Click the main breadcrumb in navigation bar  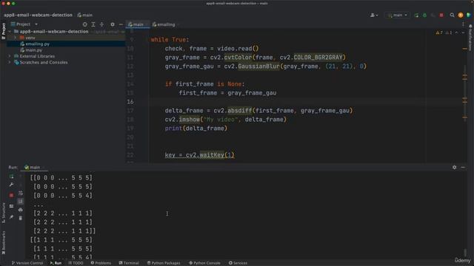point(85,15)
